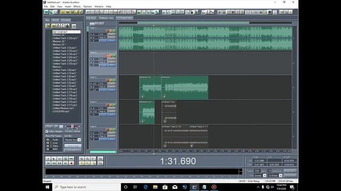Solo Track 1 with the yellow button
Screen dimensions: 341x191
[111, 31]
